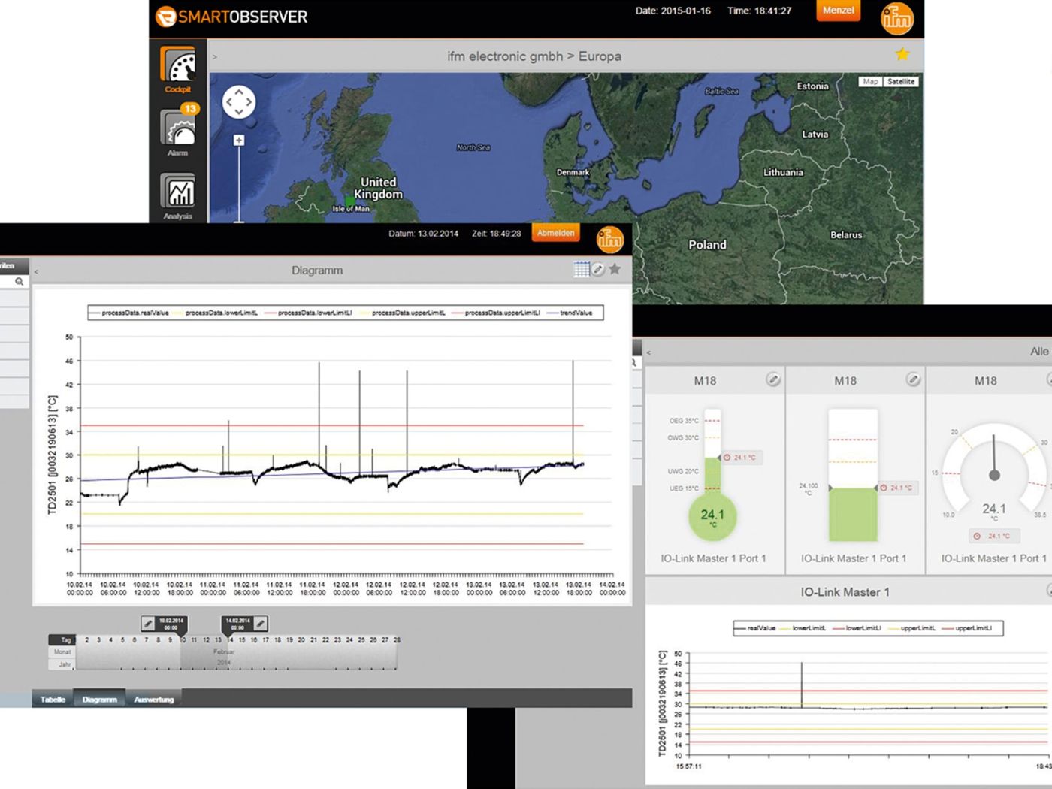The height and width of the screenshot is (789, 1052).
Task: Click the ifm logo in the top-right corner
Action: pos(896,18)
